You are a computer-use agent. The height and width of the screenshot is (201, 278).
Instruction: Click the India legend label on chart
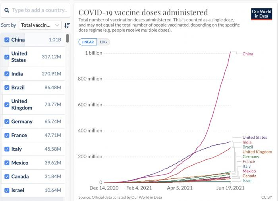coord(247,142)
